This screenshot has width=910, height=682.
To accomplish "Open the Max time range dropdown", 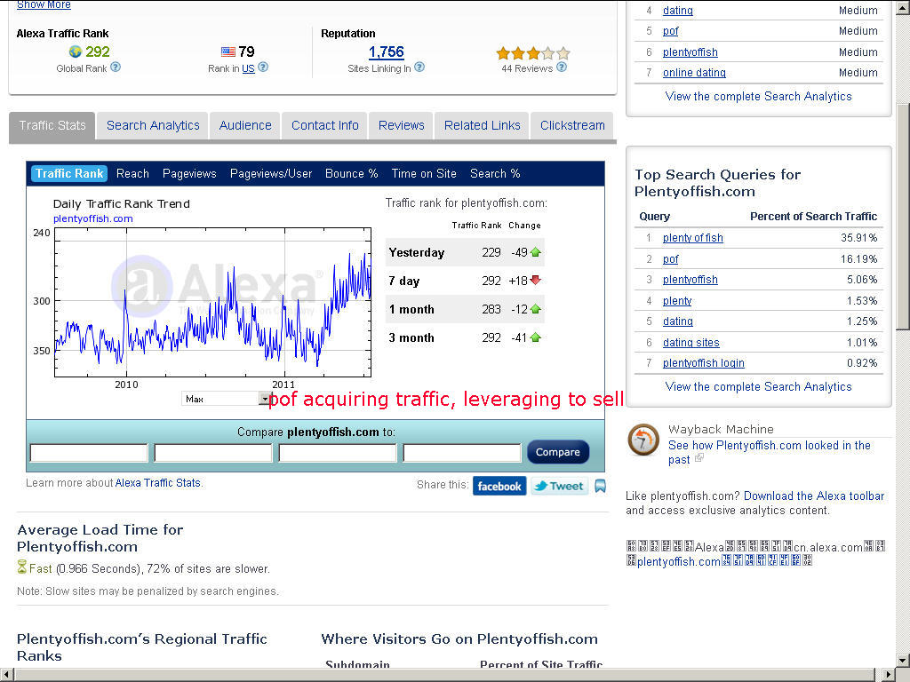I will pyautogui.click(x=226, y=399).
